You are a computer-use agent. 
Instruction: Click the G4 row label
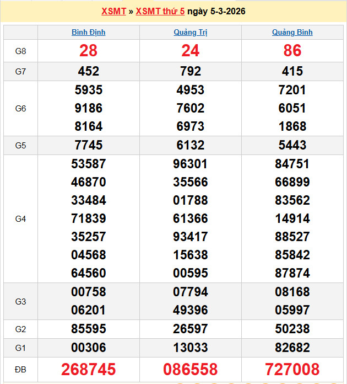pyautogui.click(x=20, y=218)
